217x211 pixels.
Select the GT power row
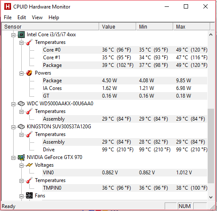tap(125, 96)
